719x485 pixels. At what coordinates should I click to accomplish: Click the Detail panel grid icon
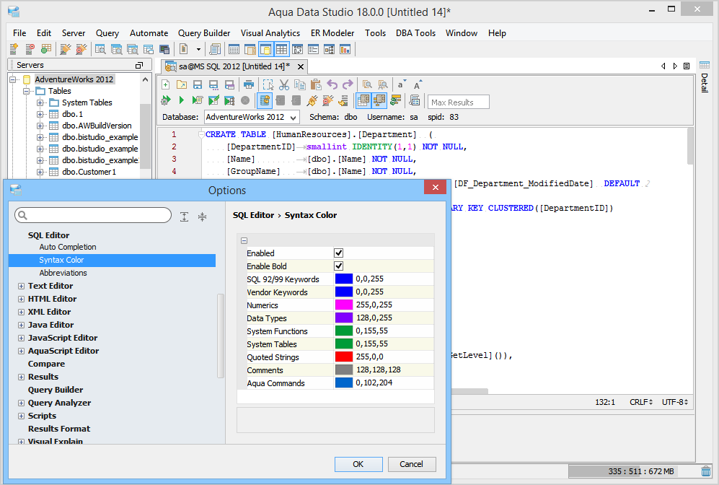[x=705, y=65]
